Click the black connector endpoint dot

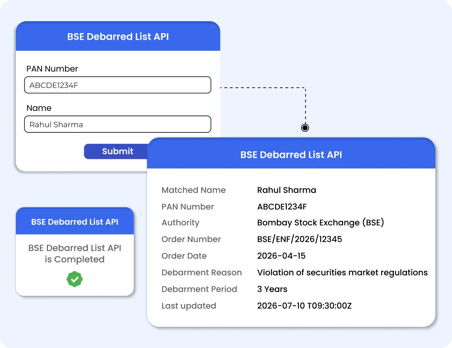[x=305, y=127]
